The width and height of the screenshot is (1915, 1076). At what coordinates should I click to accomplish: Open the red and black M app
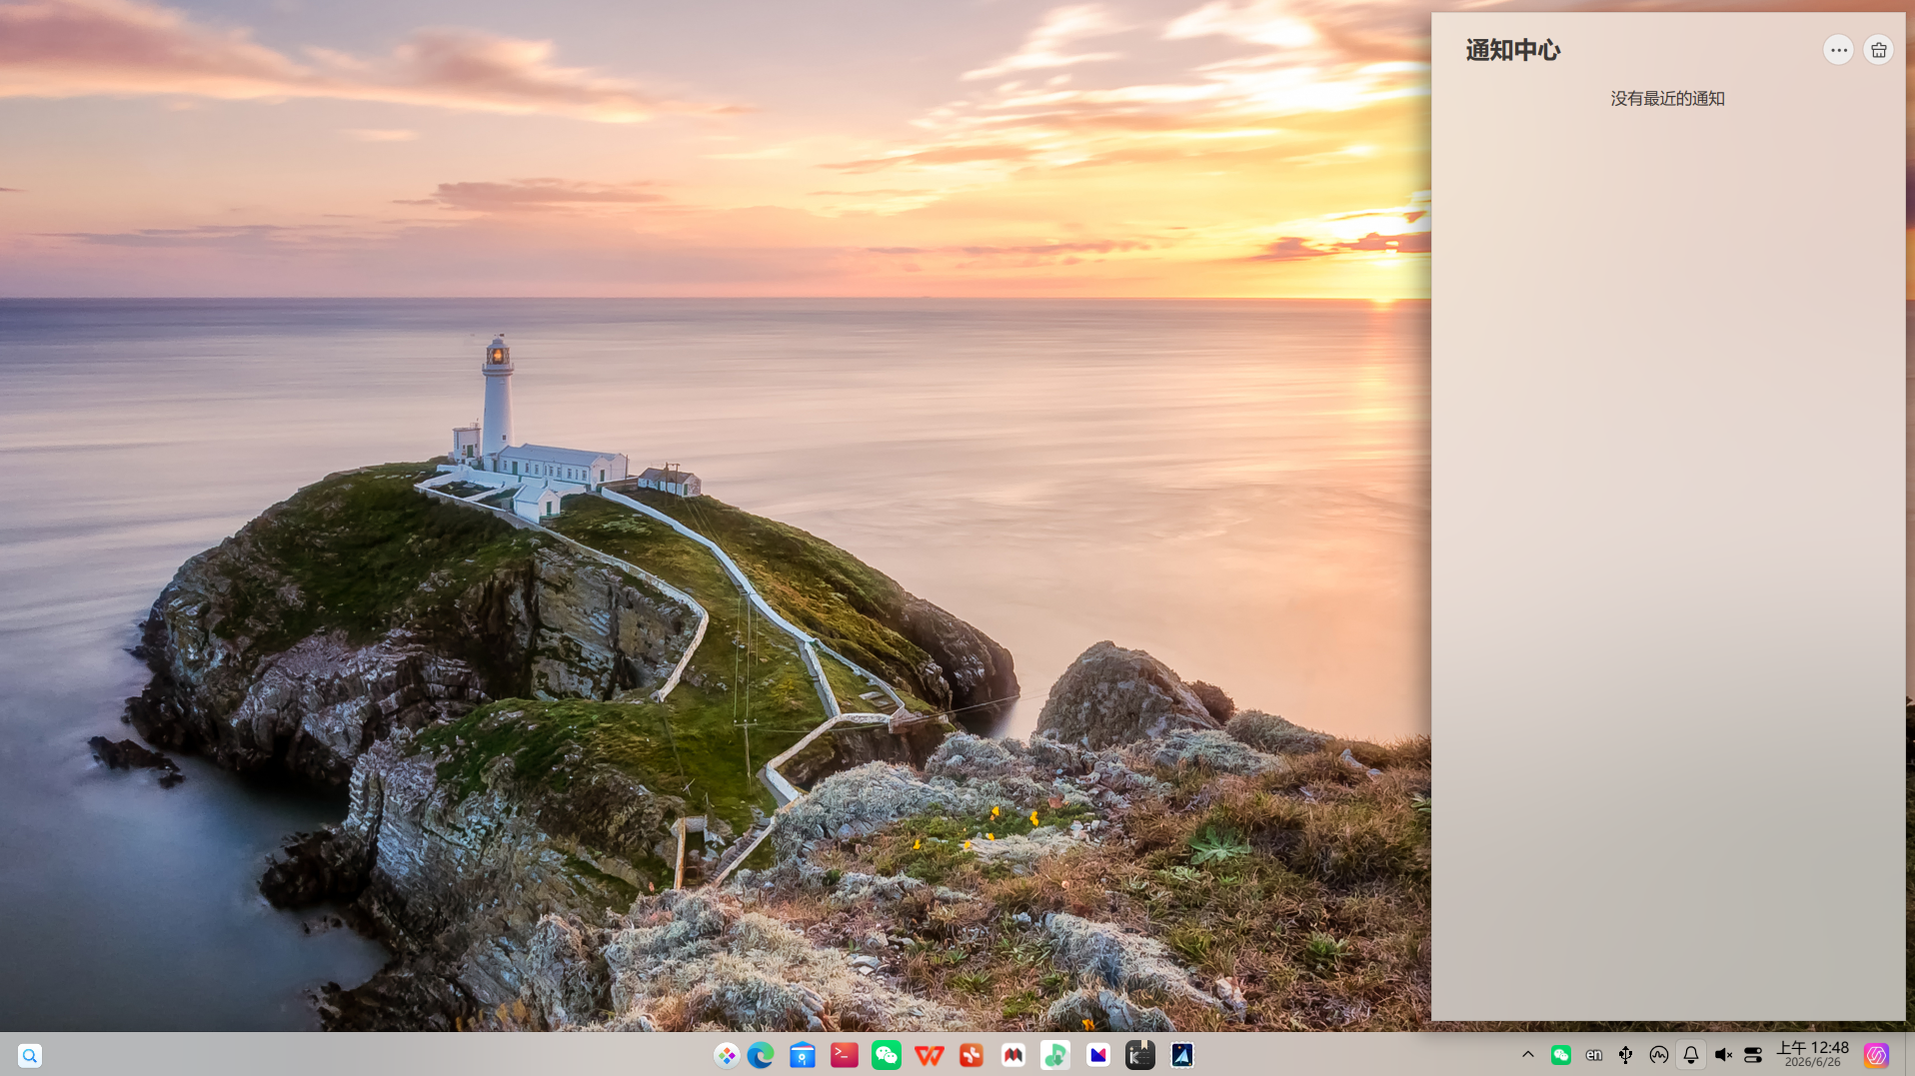coord(1013,1055)
